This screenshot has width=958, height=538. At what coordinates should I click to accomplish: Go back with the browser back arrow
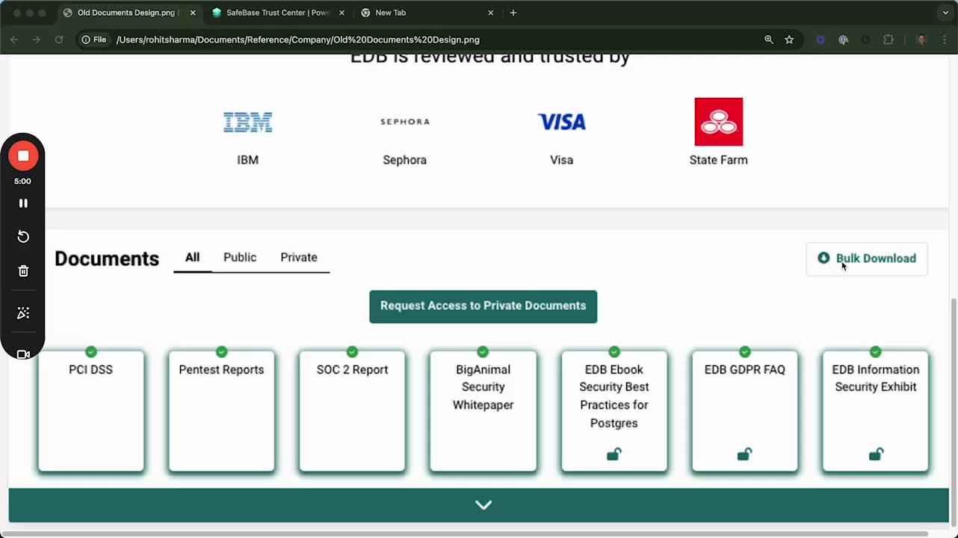click(x=14, y=40)
